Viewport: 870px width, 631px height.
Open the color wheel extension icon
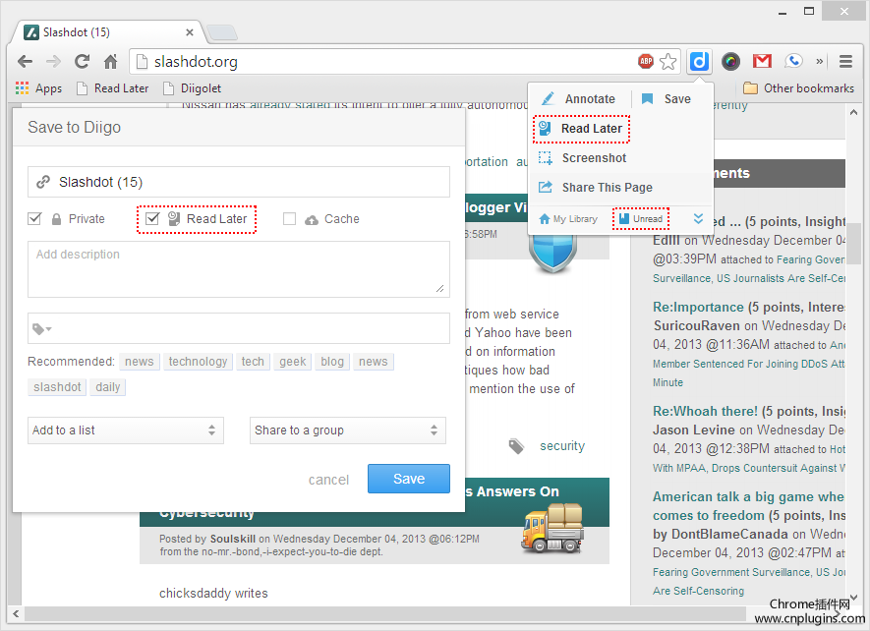click(730, 61)
